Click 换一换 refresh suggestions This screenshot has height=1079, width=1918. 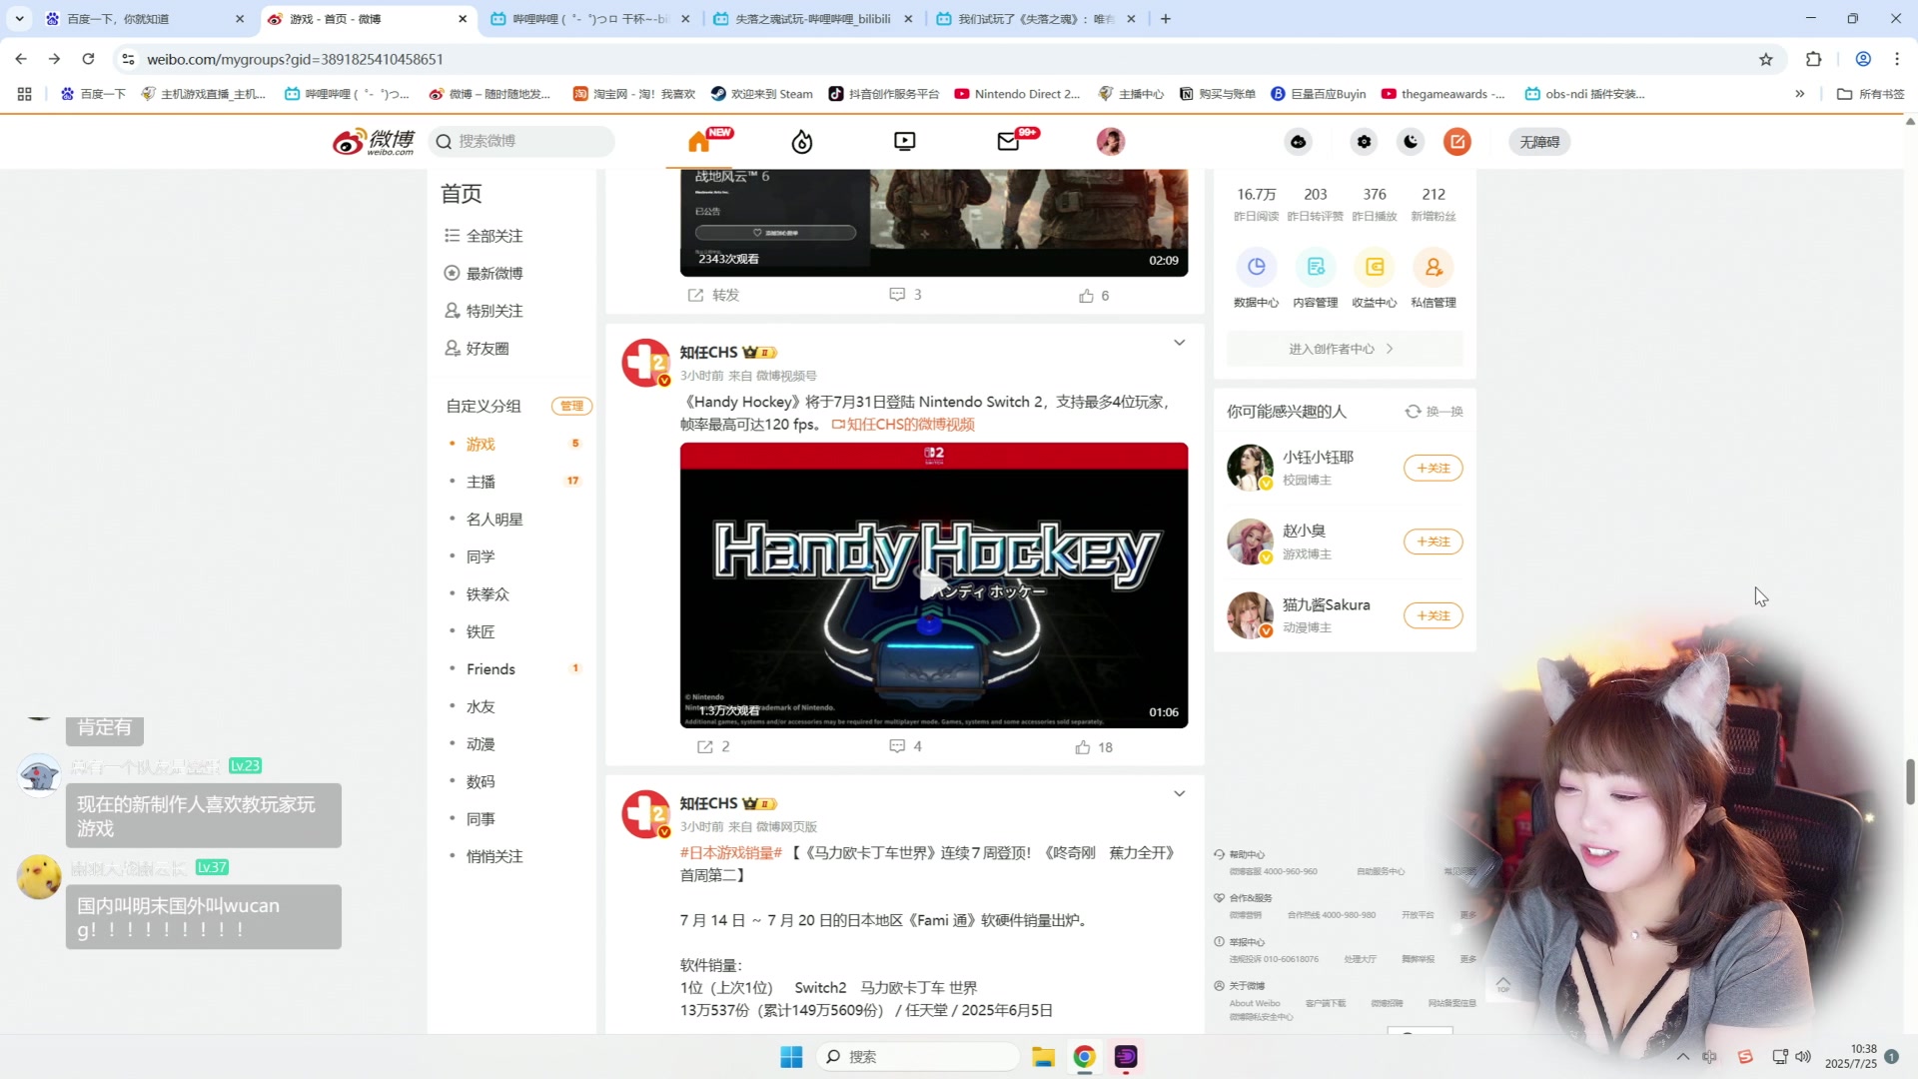click(x=1435, y=412)
